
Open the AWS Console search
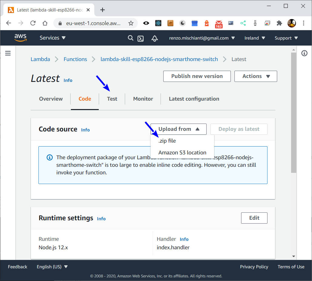tap(131, 38)
